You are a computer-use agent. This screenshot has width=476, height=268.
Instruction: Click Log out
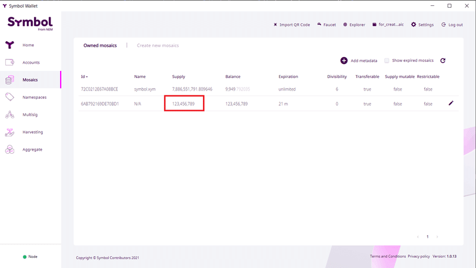(x=452, y=24)
